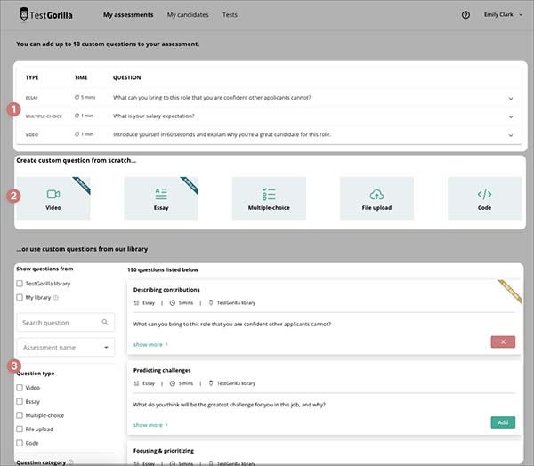
Task: Tick the Video question type checkbox
Action: (20, 388)
